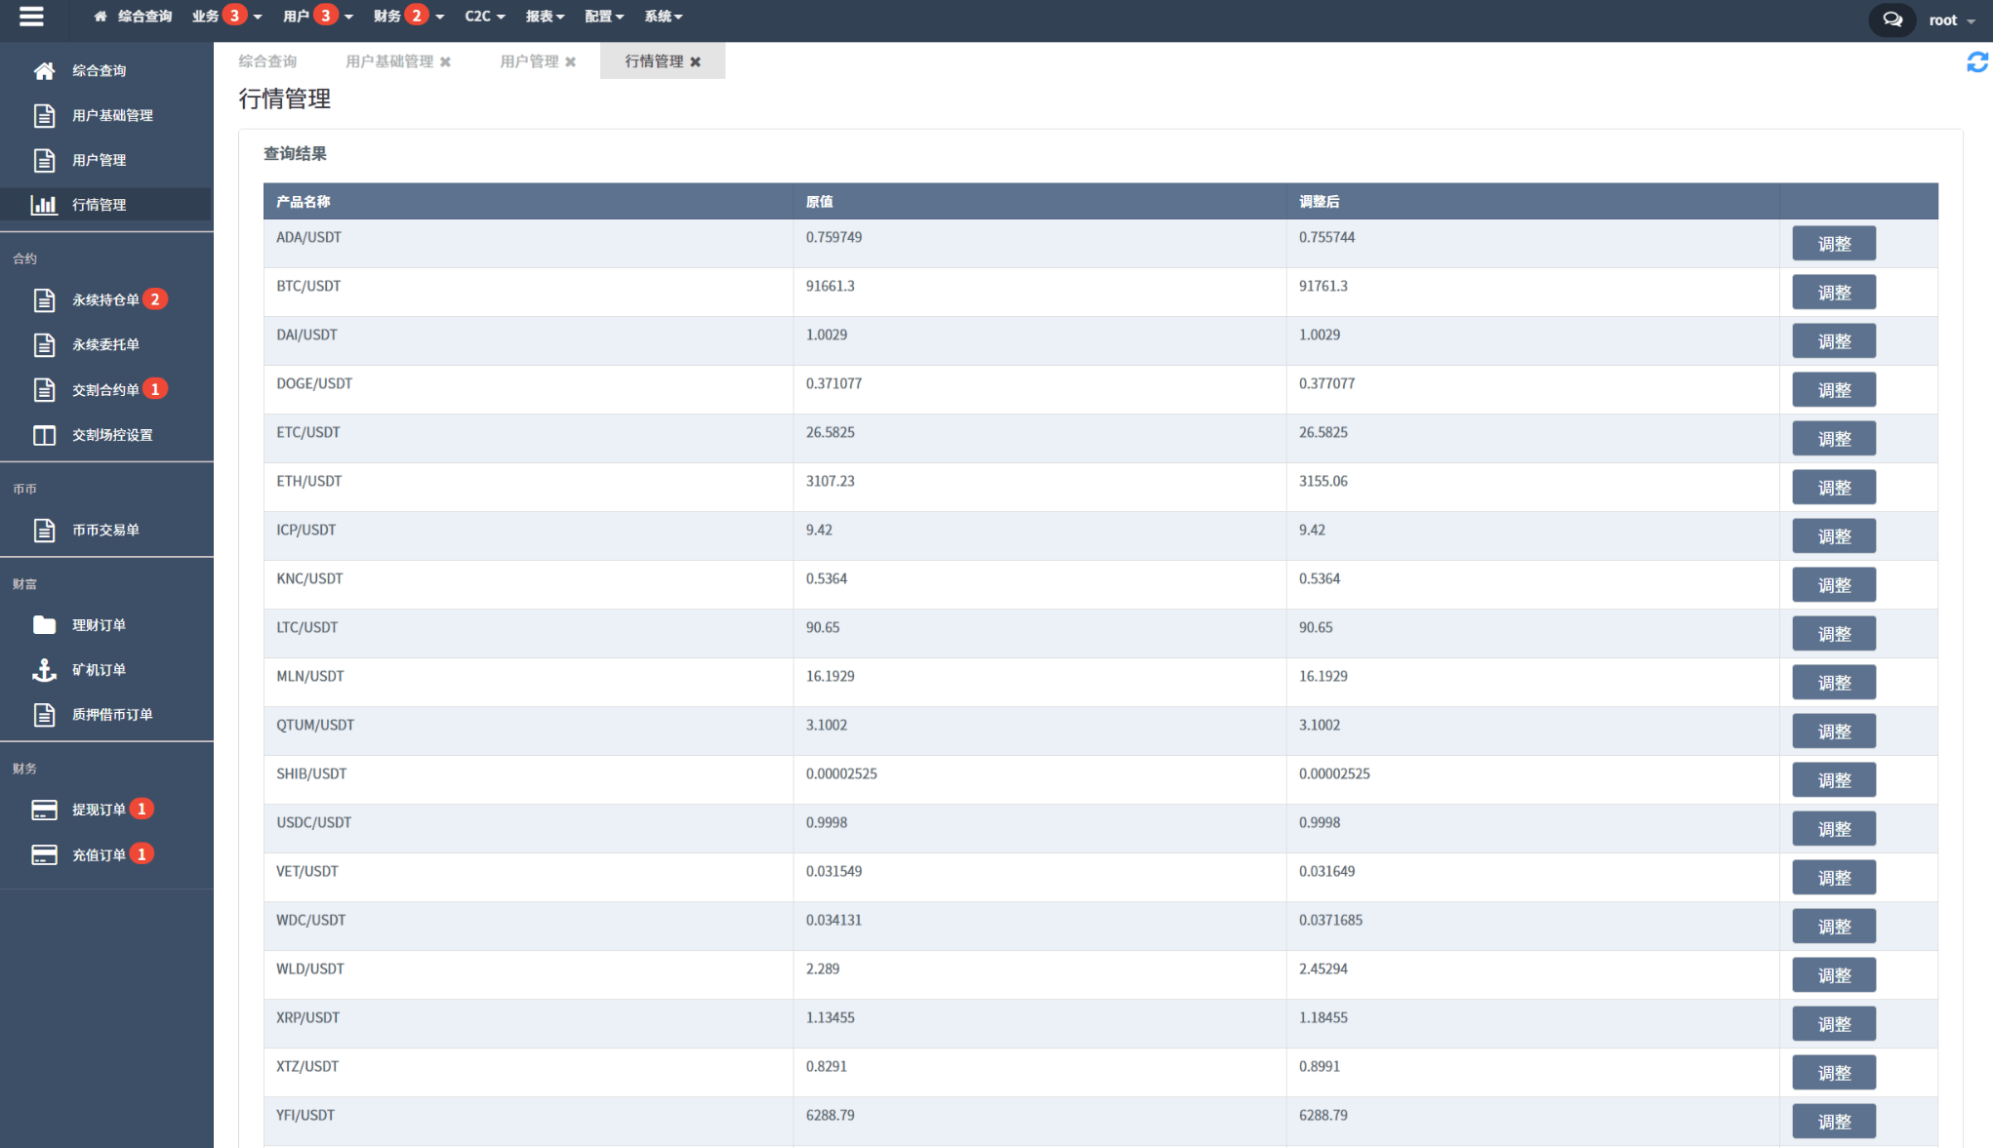Click 调整 button for USDC/USDT

[1834, 829]
